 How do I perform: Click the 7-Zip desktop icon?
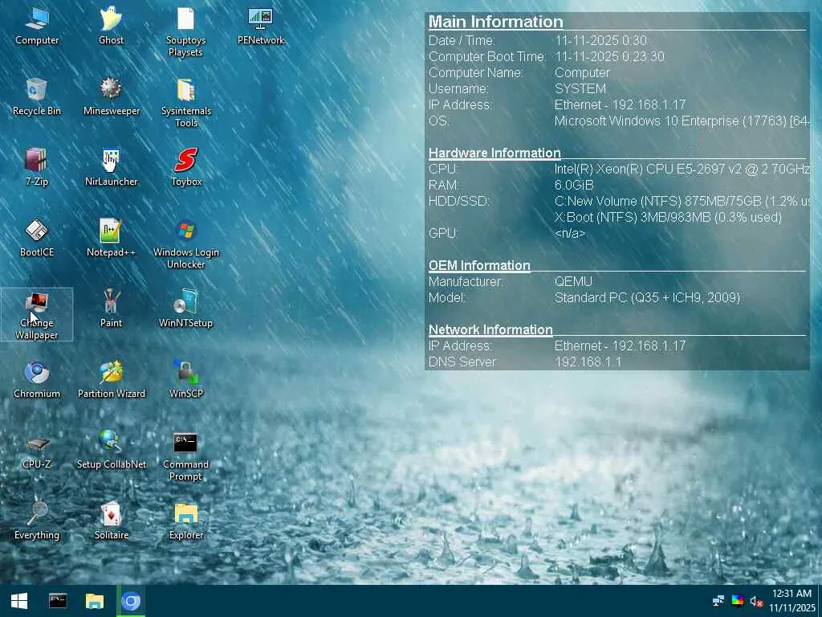coord(37,168)
